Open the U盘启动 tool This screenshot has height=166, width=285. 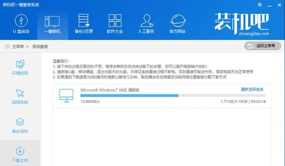pyautogui.click(x=21, y=24)
